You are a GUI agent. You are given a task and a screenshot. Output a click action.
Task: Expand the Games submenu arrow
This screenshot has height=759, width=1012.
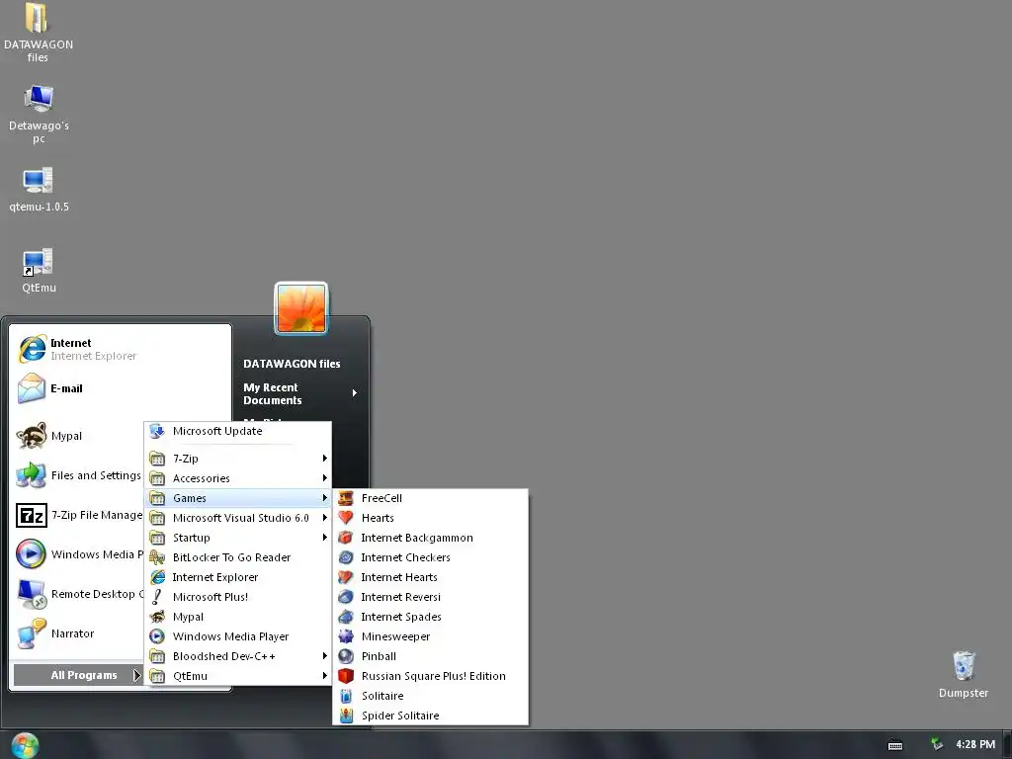coord(324,498)
